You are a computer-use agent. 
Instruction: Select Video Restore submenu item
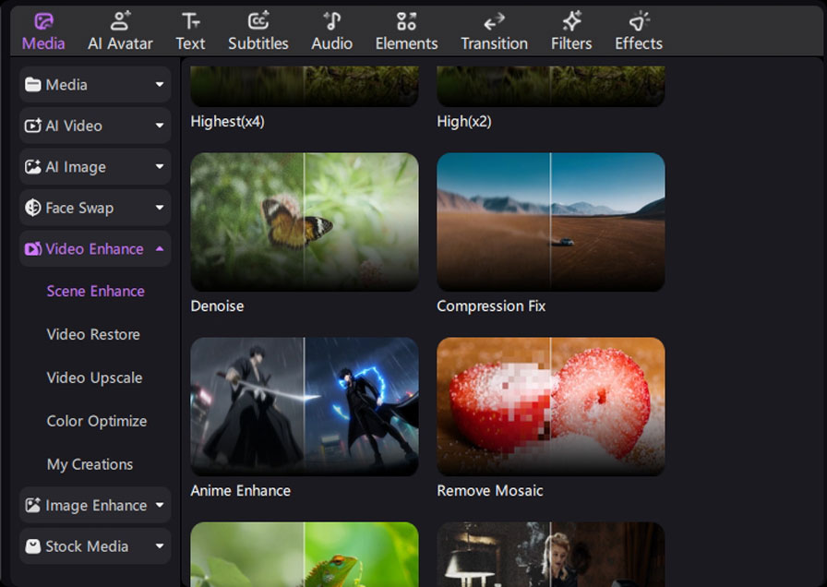(x=93, y=334)
